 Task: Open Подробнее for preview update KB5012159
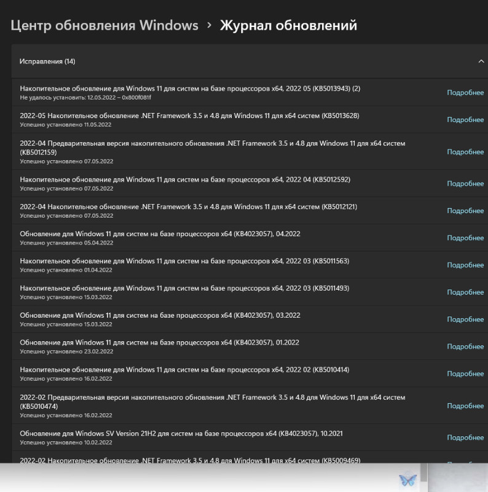pos(465,152)
